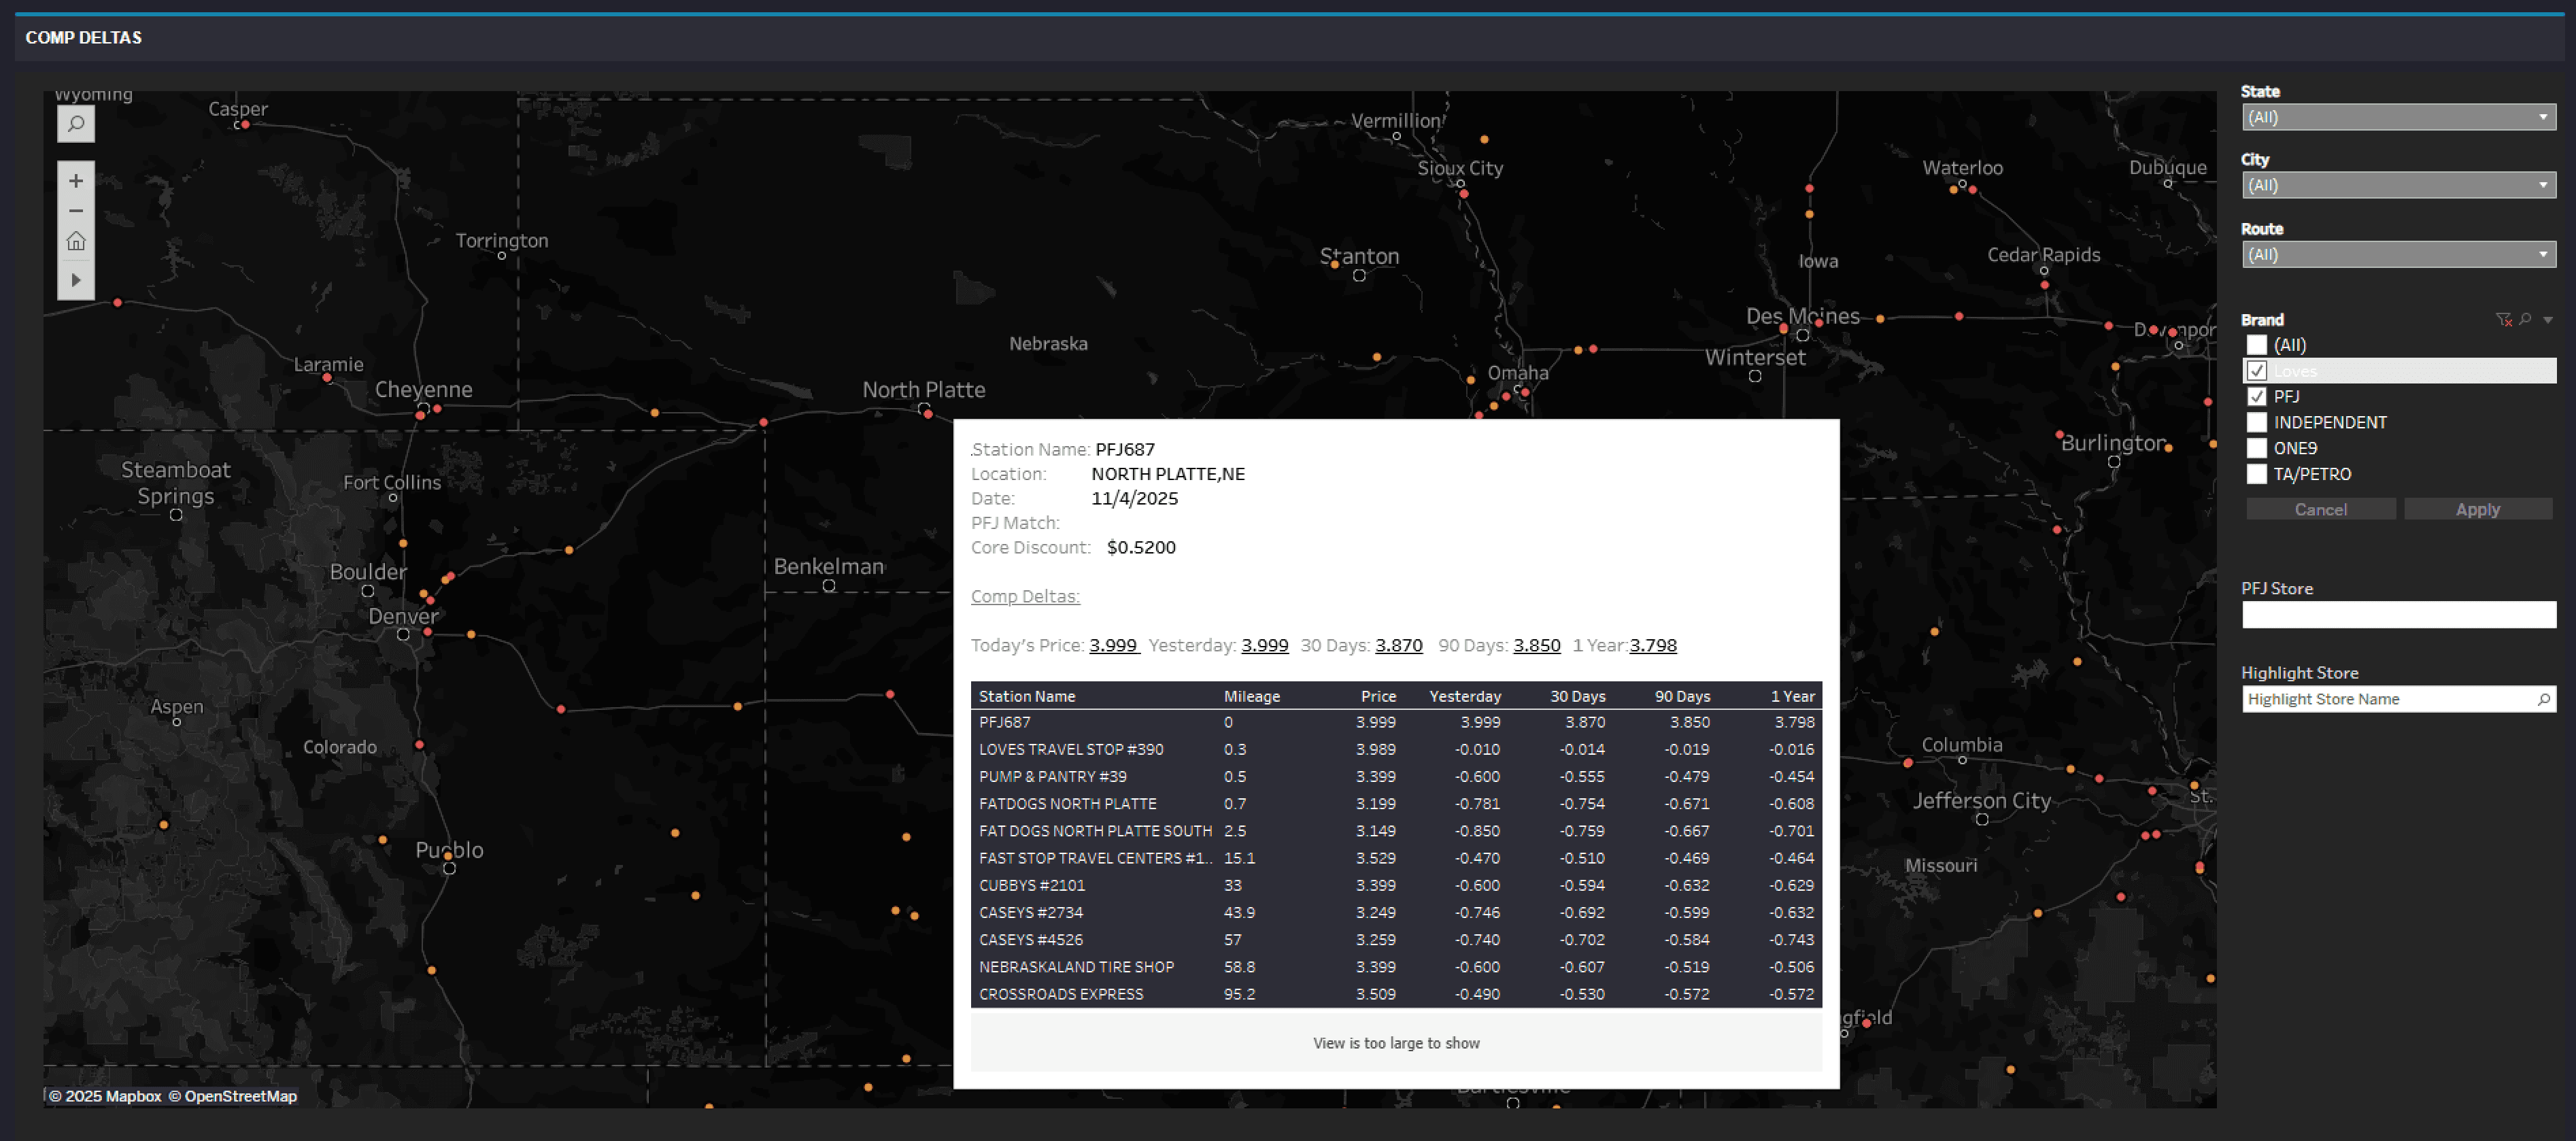2576x1141 pixels.
Task: Enable the TA/PETRO brand checkbox
Action: coord(2257,474)
